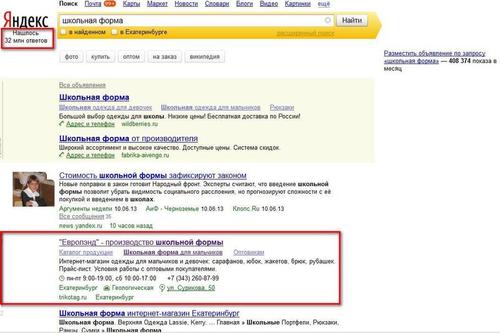Click the schoolgirl news thumbnail
Viewport: 500px width, 333px height.
coord(34,189)
